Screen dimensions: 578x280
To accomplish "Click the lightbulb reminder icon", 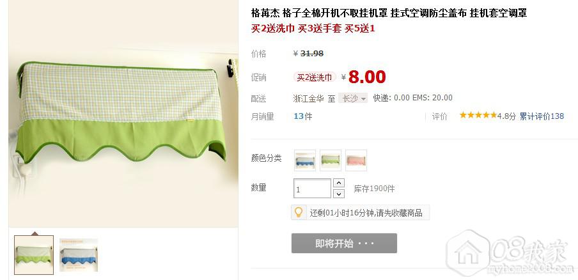I will (x=299, y=213).
